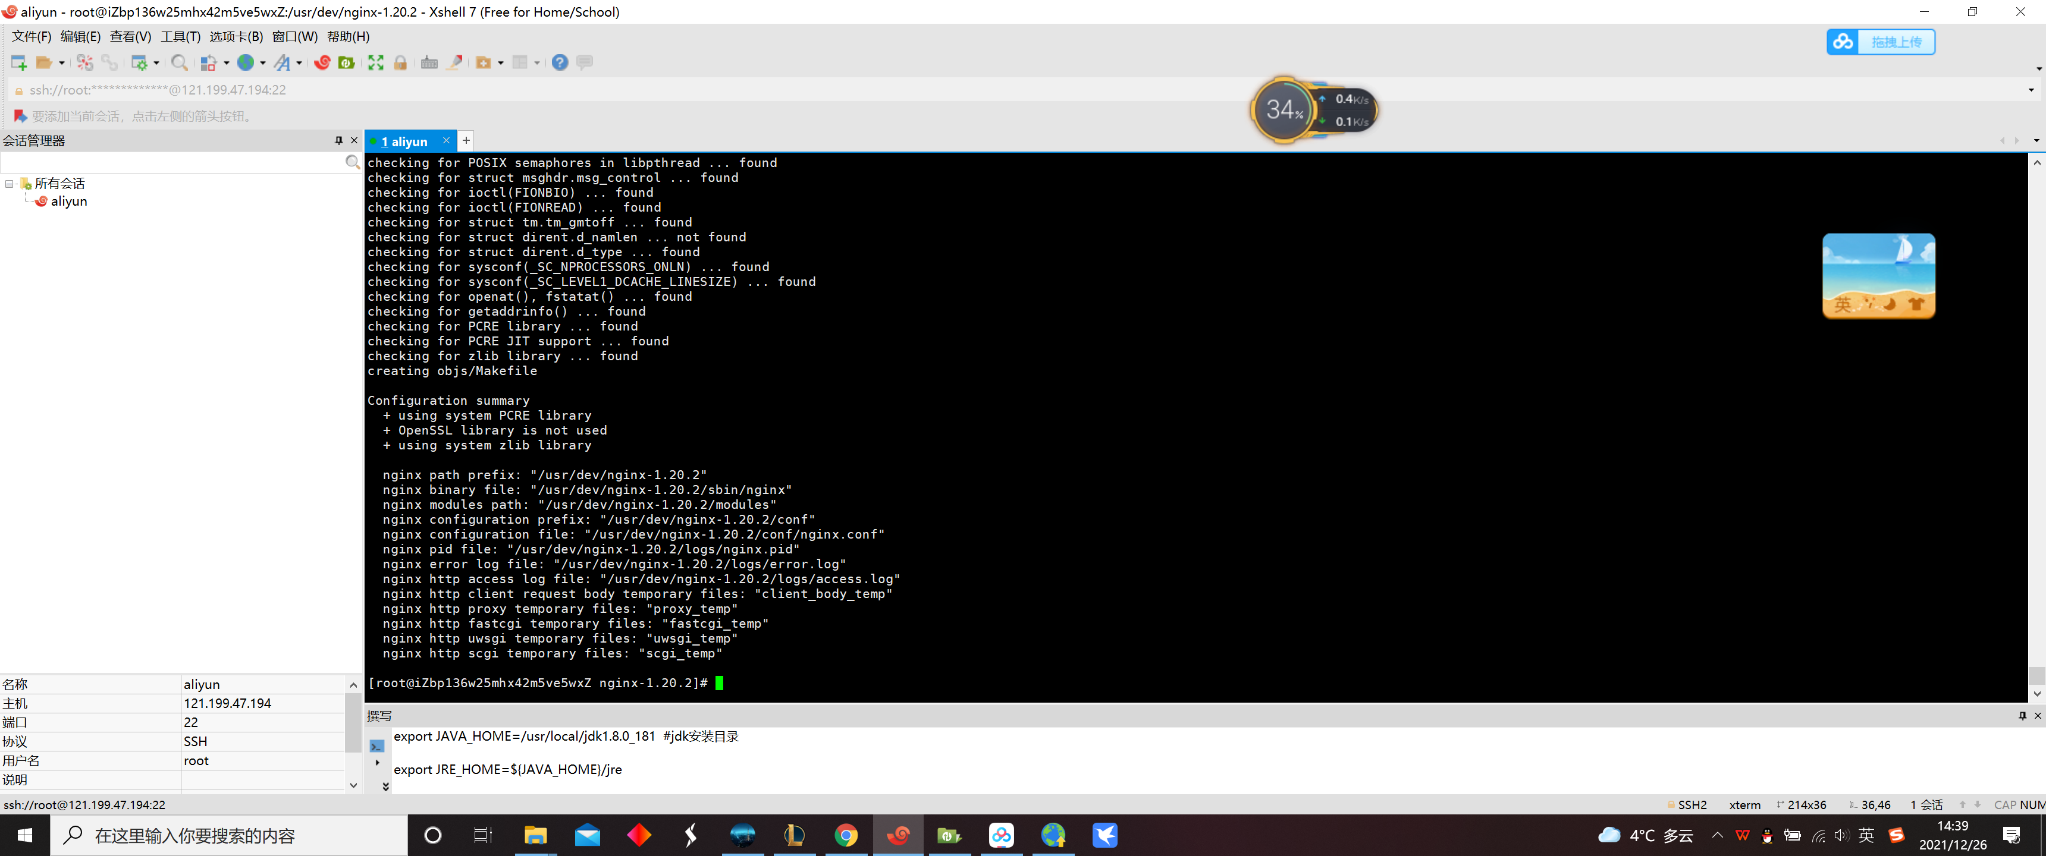Screen dimensions: 2046x856
Task: Click the New Session icon
Action: point(18,63)
